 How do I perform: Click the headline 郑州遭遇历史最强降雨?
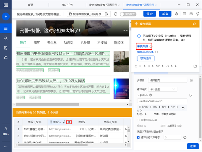point(63,54)
